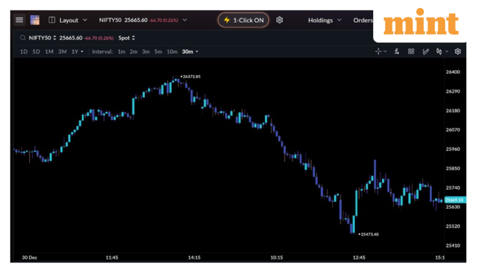
Task: Open the 1Y range dropdown
Action: coord(77,51)
